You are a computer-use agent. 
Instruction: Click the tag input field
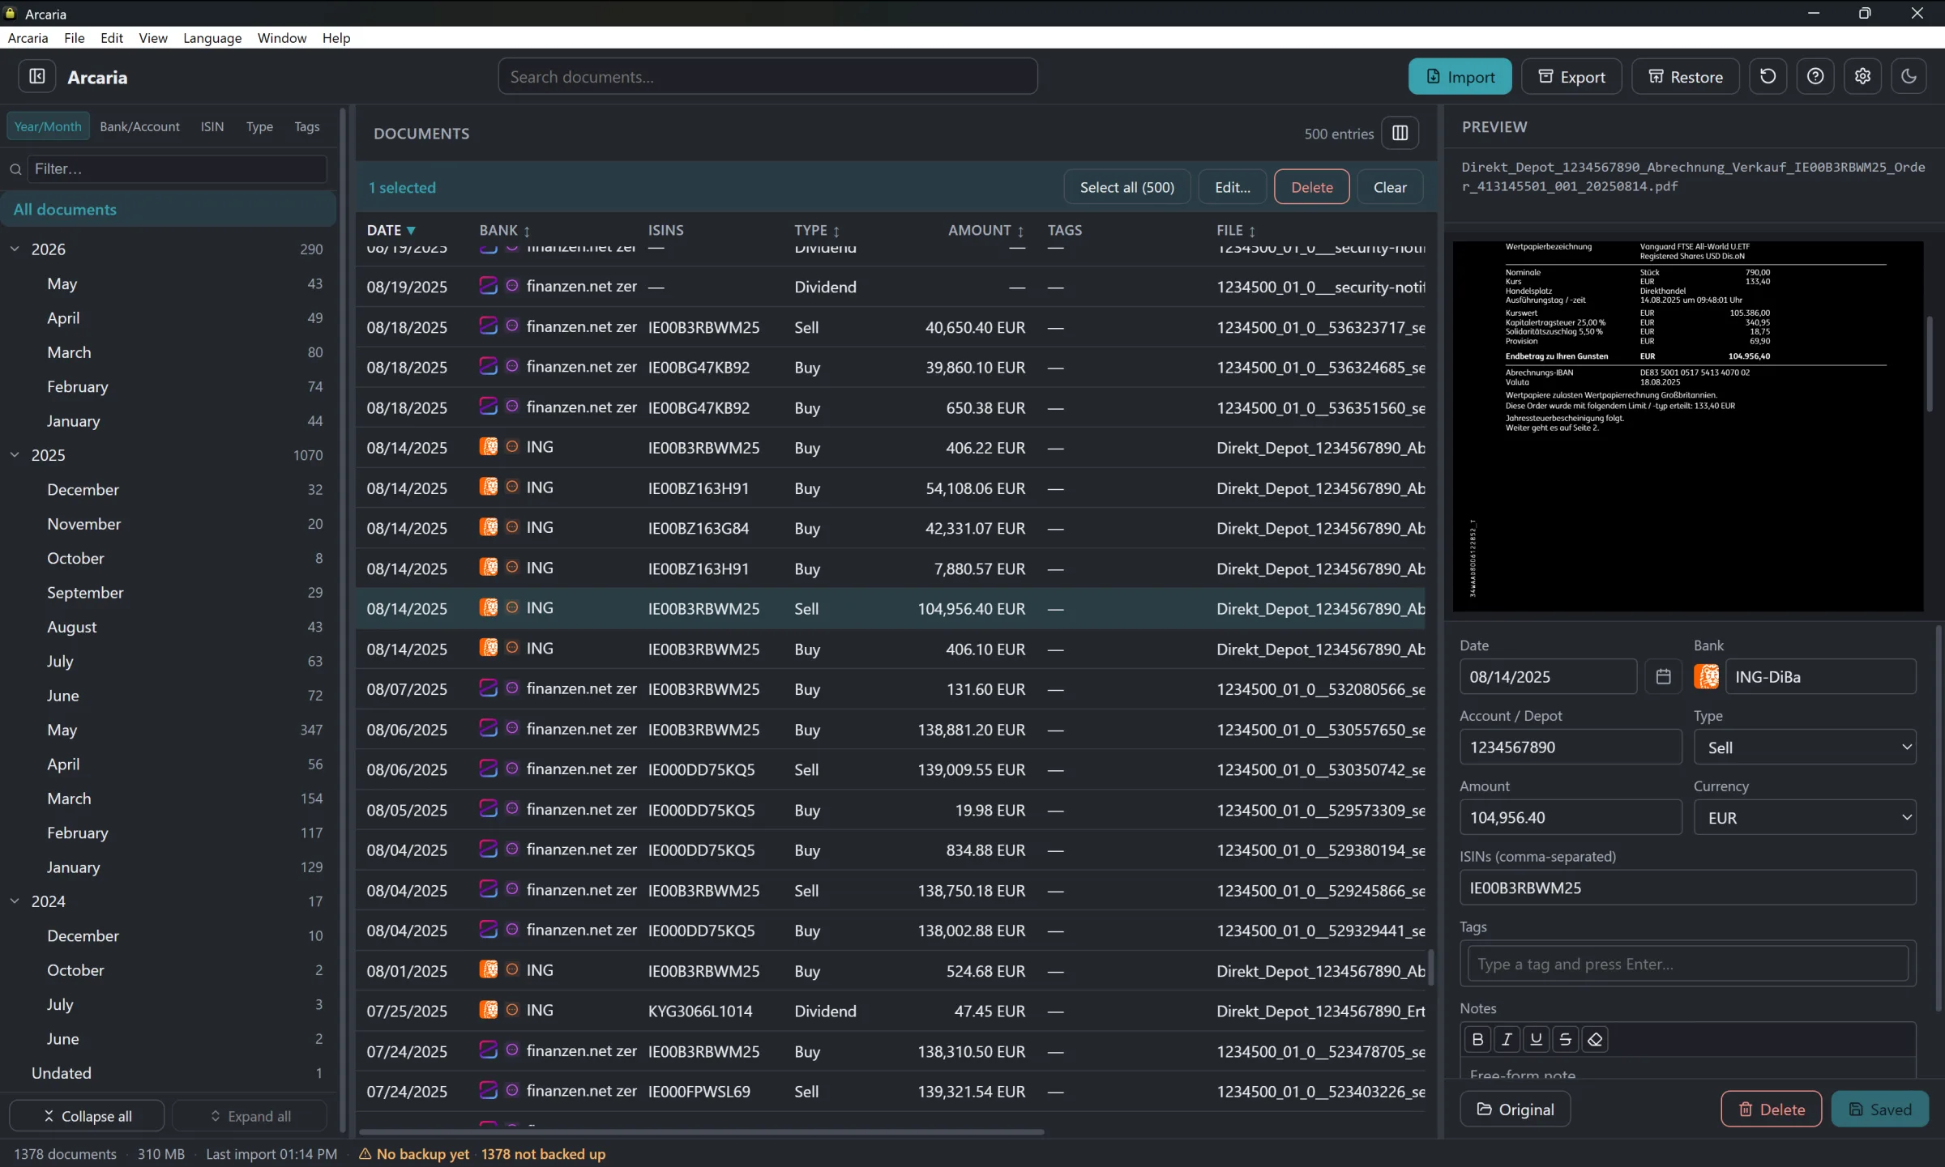pos(1687,964)
